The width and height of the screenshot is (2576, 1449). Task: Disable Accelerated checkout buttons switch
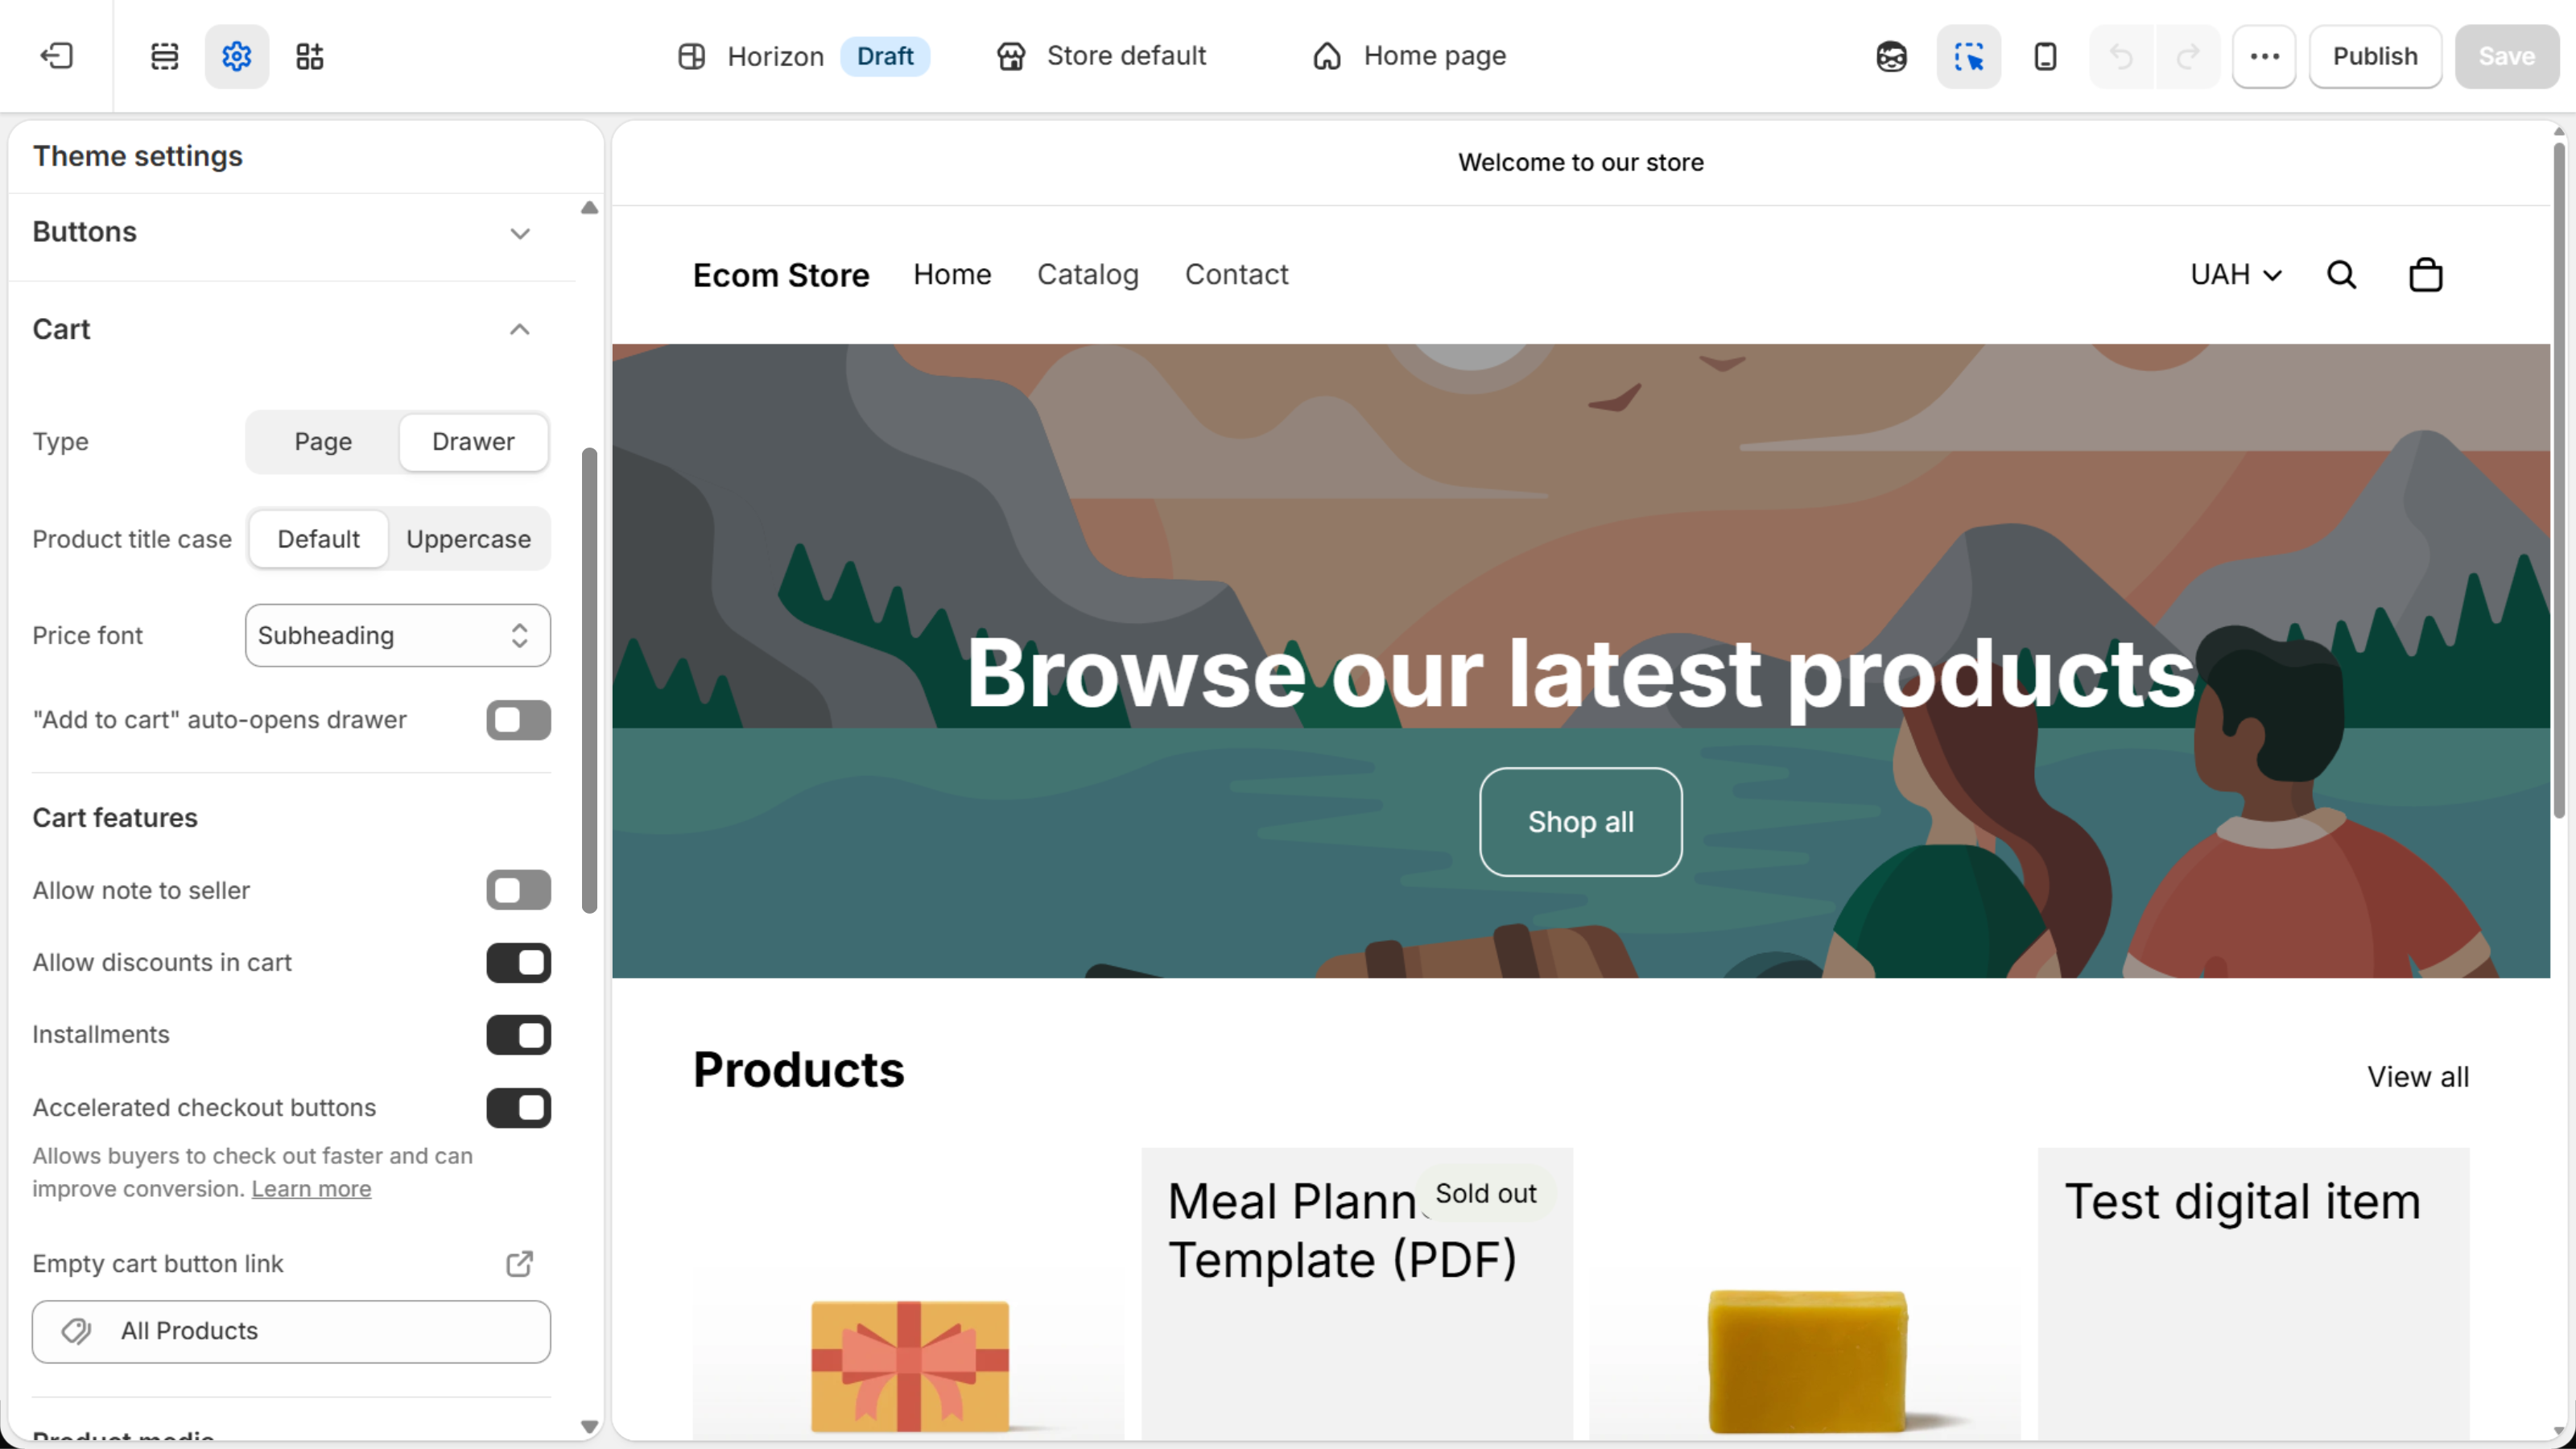518,1107
